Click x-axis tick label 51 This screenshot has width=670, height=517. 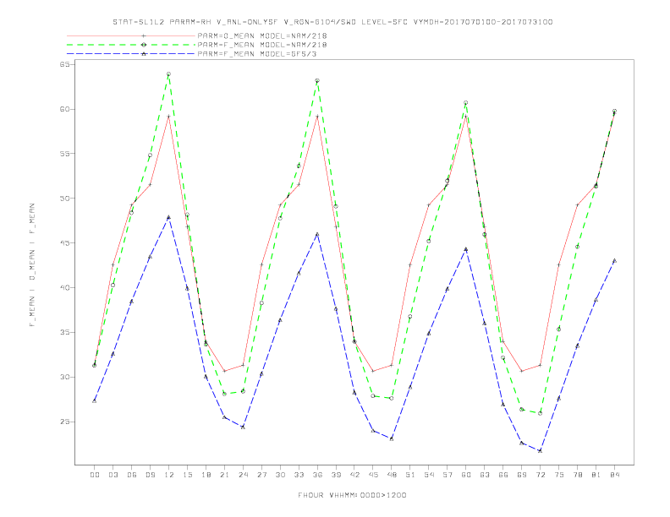point(410,475)
